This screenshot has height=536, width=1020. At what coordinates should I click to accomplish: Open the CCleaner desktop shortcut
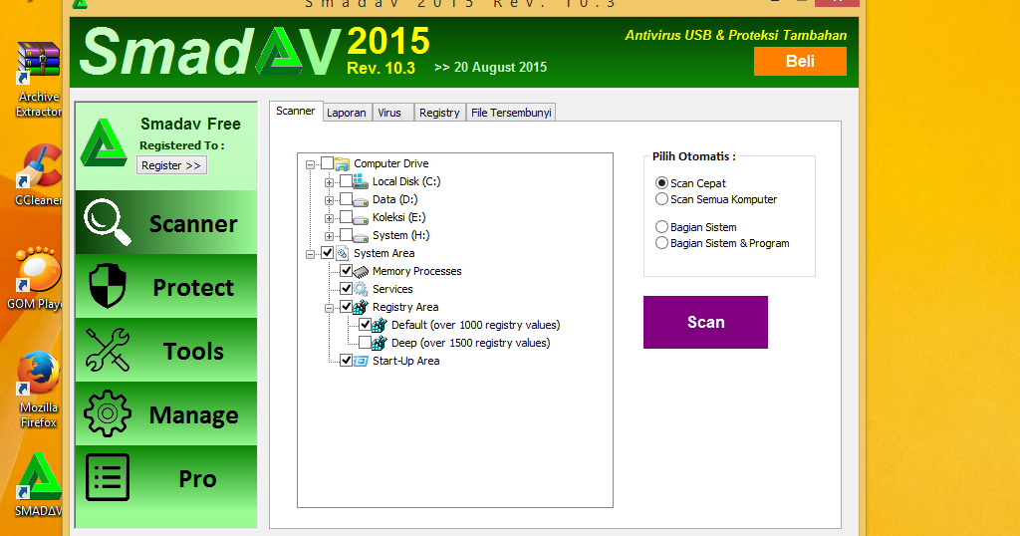click(x=39, y=174)
